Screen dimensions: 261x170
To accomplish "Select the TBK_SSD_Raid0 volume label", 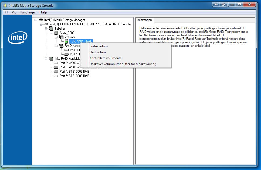I will pyautogui.click(x=81, y=41).
